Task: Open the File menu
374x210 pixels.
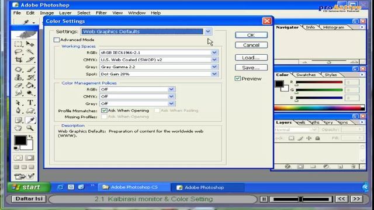Action: pyautogui.click(x=17, y=13)
